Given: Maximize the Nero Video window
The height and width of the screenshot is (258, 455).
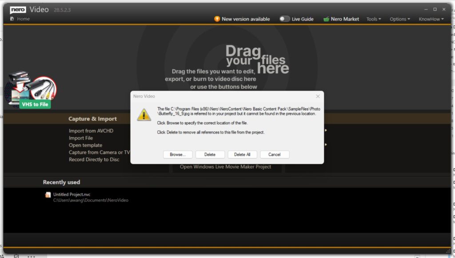Looking at the screenshot, I should tap(435, 10).
